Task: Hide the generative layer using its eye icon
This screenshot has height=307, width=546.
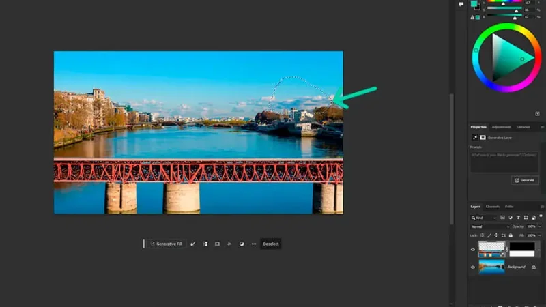Action: point(473,250)
